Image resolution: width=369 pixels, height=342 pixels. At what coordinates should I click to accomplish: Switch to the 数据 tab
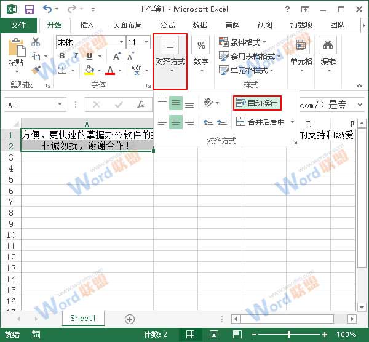coord(200,25)
